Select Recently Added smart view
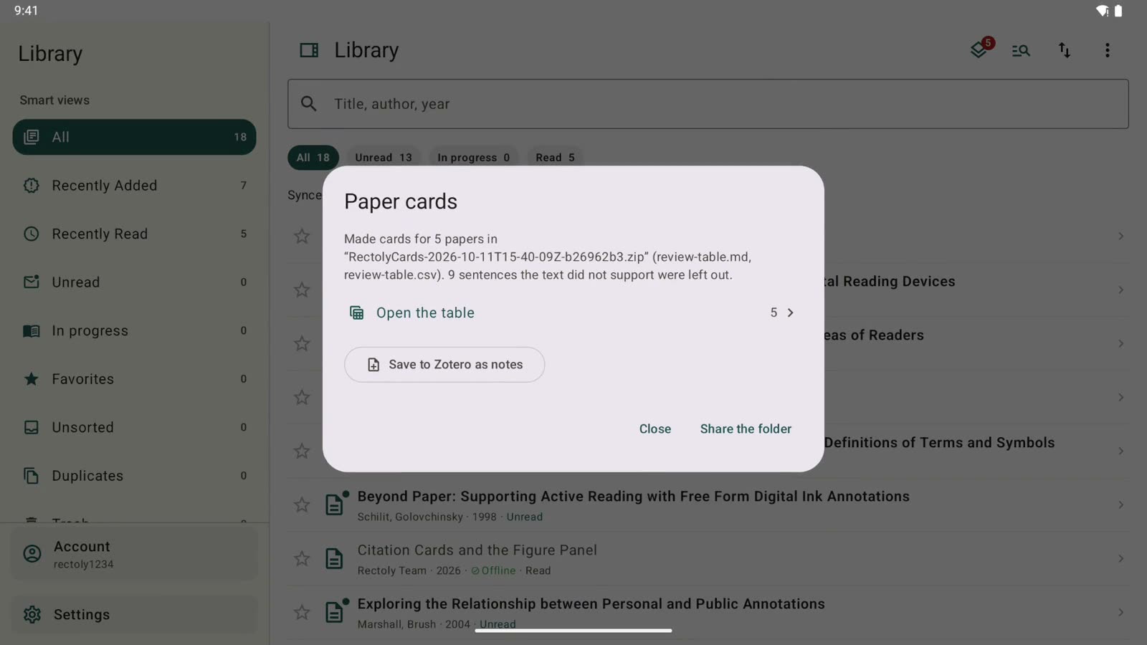 [134, 186]
